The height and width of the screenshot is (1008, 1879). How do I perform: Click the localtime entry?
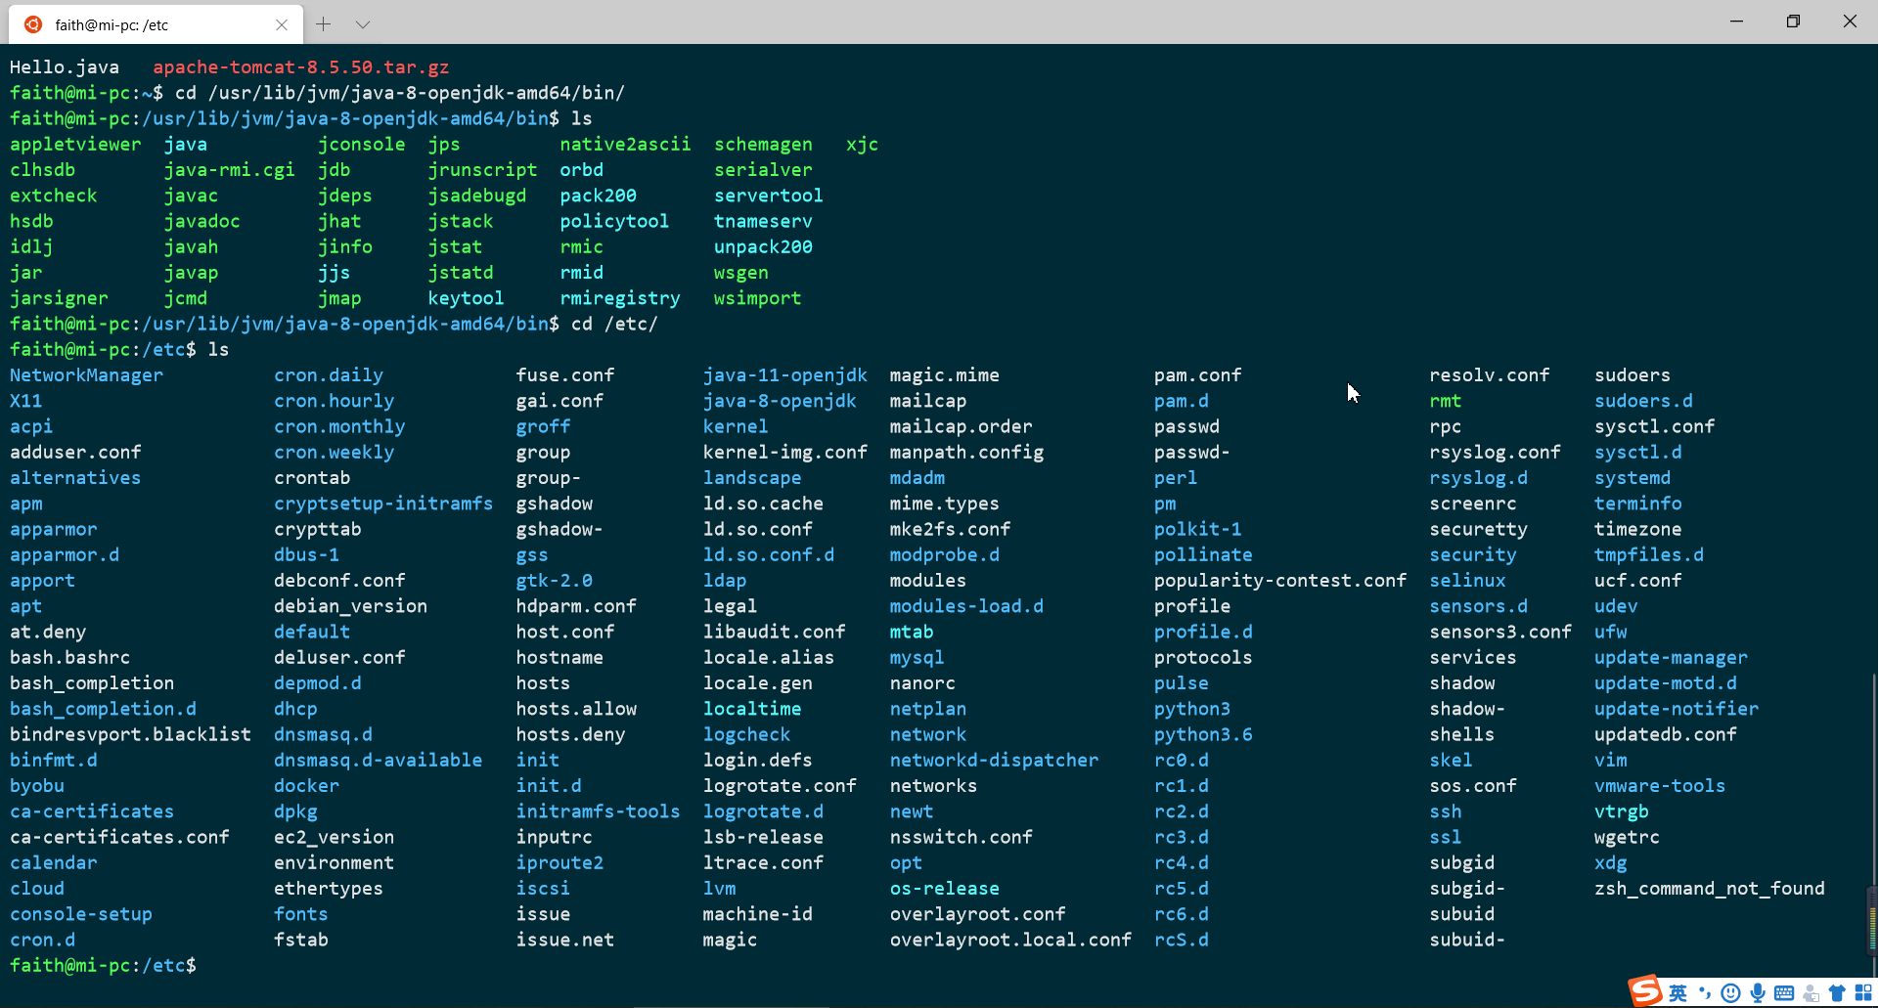pyautogui.click(x=752, y=709)
